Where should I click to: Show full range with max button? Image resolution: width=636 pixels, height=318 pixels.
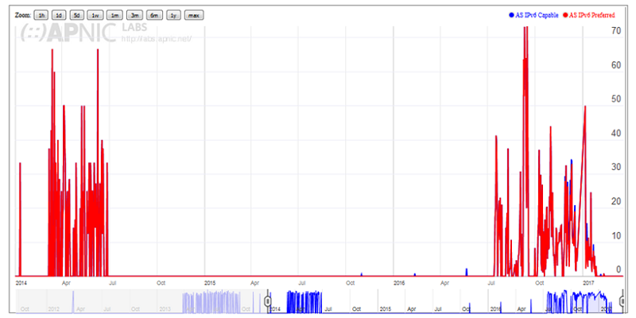pyautogui.click(x=193, y=15)
